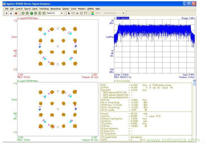Select trace B in toolbar

(27, 13)
